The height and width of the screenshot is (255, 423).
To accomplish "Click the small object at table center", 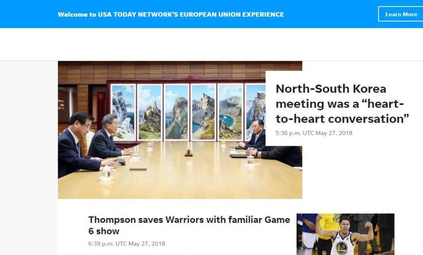I will coord(188,152).
